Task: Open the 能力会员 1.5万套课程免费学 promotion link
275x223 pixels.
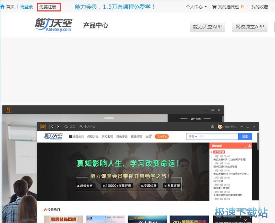Action: click(115, 7)
